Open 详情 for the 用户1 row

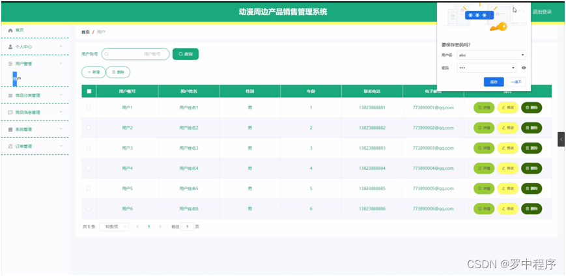(484, 107)
